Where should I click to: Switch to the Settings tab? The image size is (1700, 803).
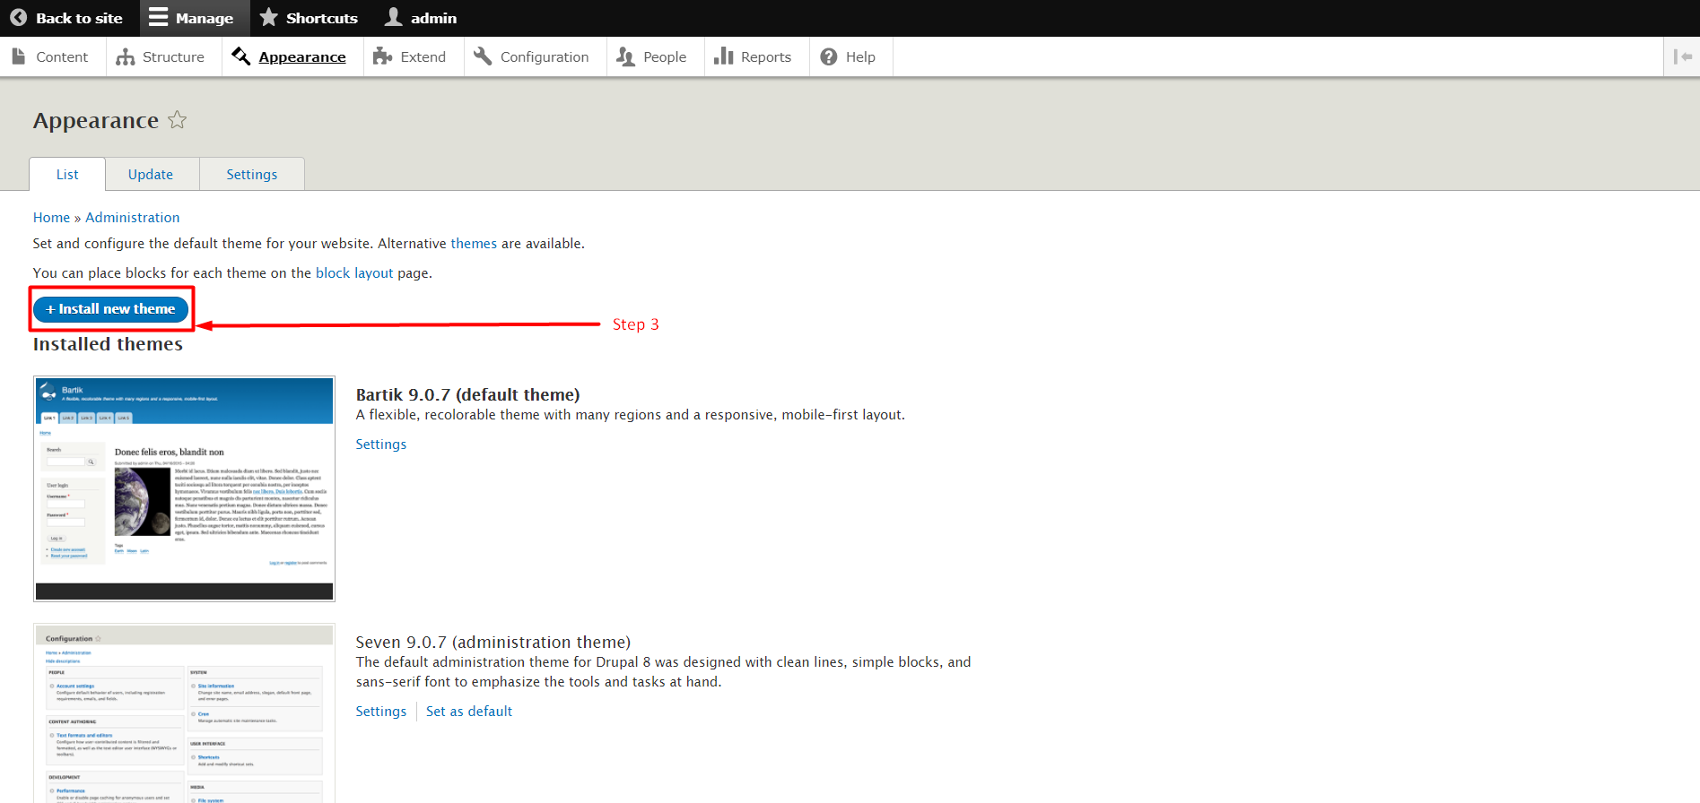[x=252, y=174]
